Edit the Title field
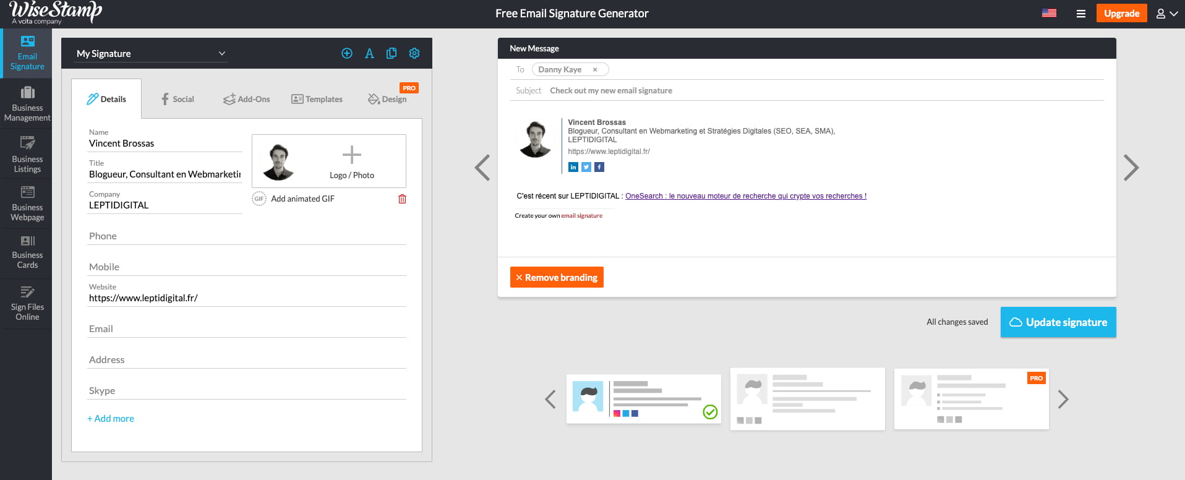The image size is (1185, 480). coord(165,174)
